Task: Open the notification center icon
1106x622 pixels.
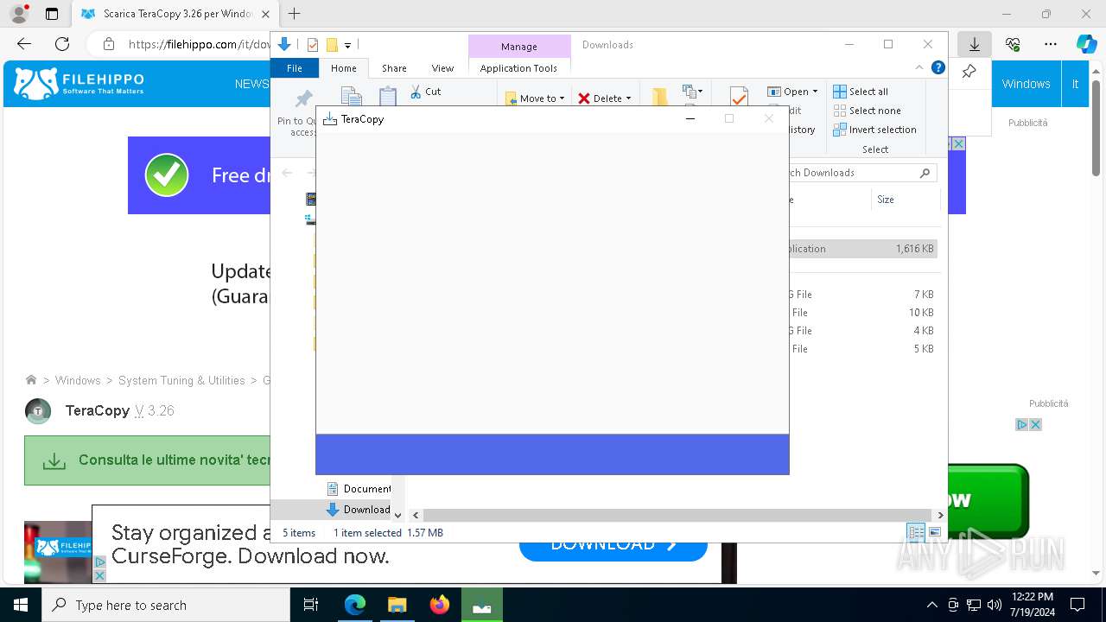Action: (x=1077, y=605)
